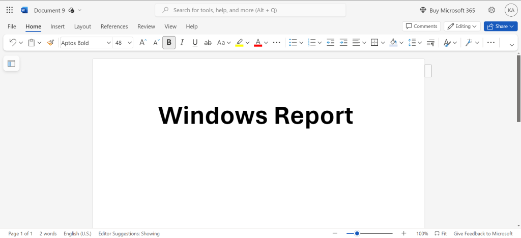This screenshot has width=521, height=238.
Task: Expand the font size 48 dropdown
Action: tap(123, 43)
